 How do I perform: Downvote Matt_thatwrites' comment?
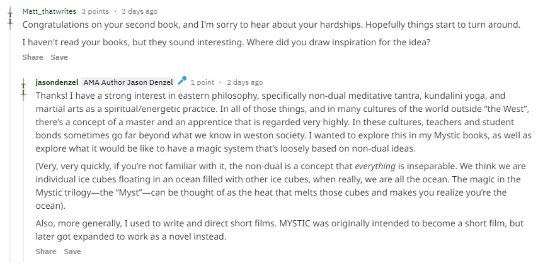click(9, 24)
